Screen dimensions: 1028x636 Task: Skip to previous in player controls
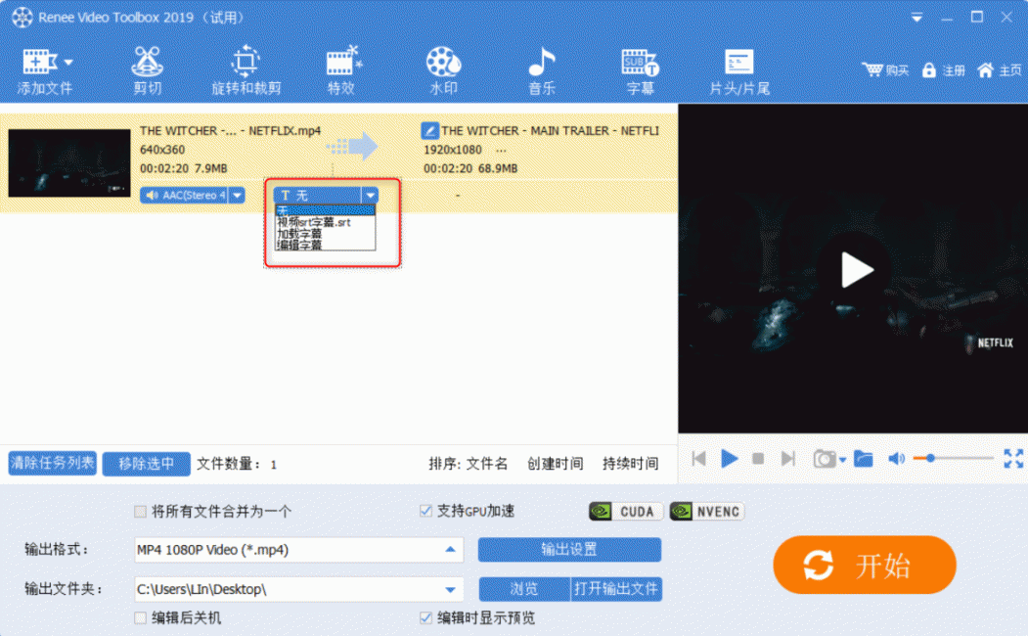[x=699, y=458]
